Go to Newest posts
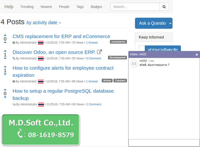 point(46,7)
